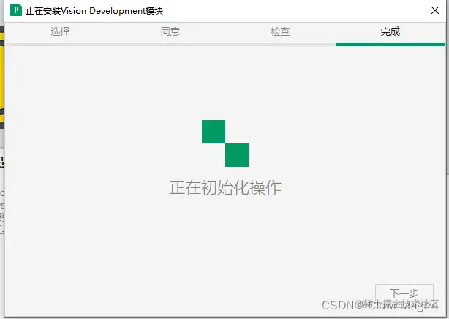Click the green loading squares animation
The image size is (449, 319).
225,143
